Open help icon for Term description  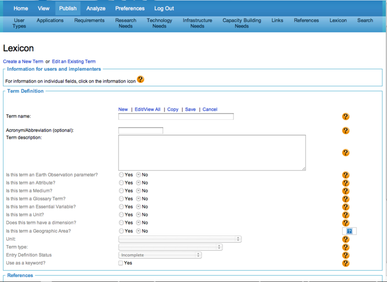(x=345, y=153)
